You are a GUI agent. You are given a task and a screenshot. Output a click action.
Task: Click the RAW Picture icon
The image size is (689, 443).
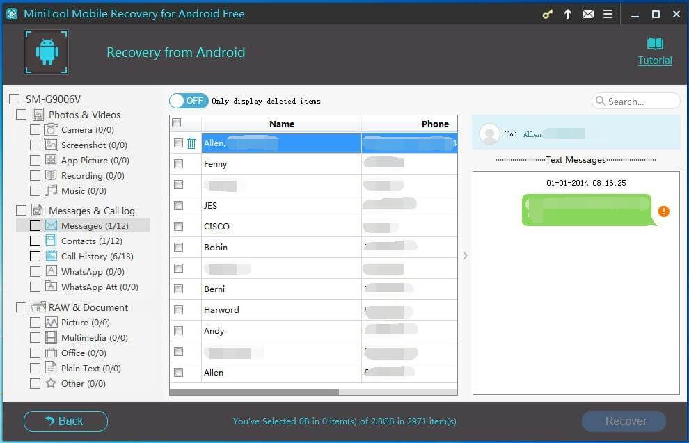click(51, 322)
